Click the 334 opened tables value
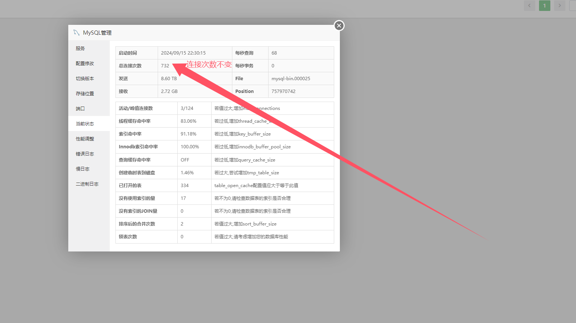 (185, 186)
